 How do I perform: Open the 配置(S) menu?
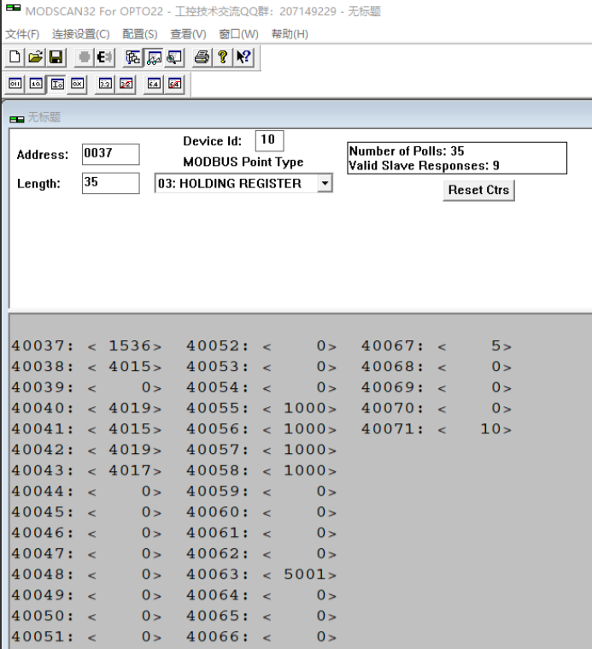tap(140, 34)
